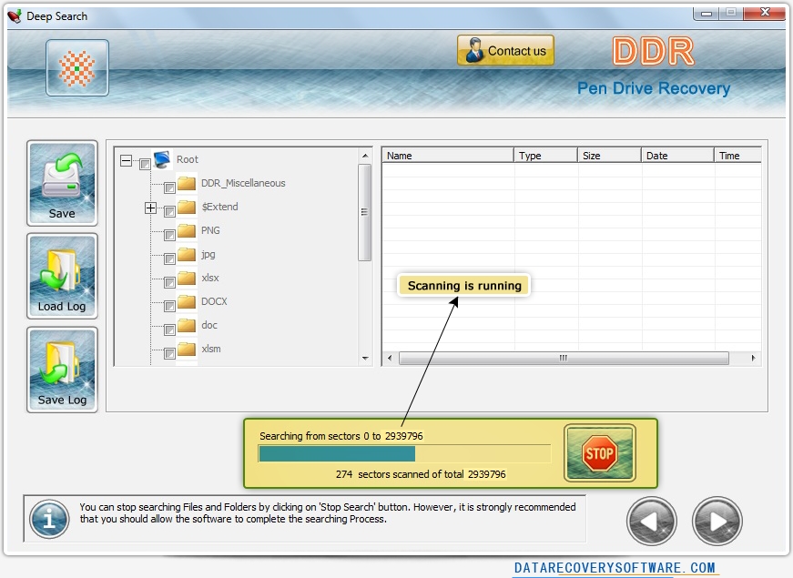This screenshot has height=578, width=793.
Task: Click the blue info icon
Action: (49, 519)
